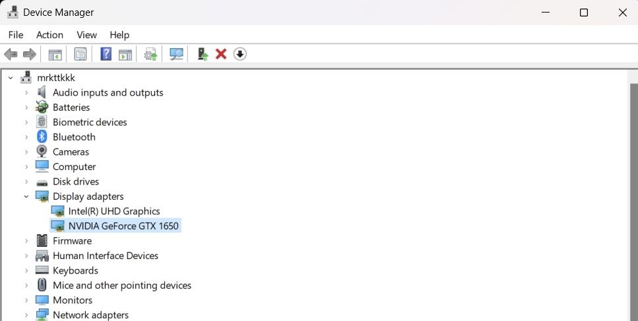Expand Audio inputs and outputs chevron
Image resolution: width=638 pixels, height=321 pixels.
pyautogui.click(x=26, y=93)
